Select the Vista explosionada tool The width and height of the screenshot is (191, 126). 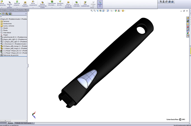85,4
